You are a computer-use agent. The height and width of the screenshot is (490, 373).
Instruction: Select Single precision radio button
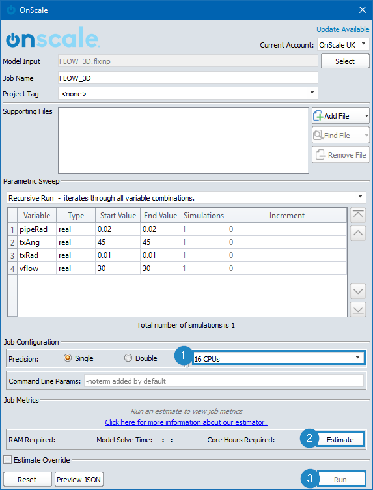[68, 358]
